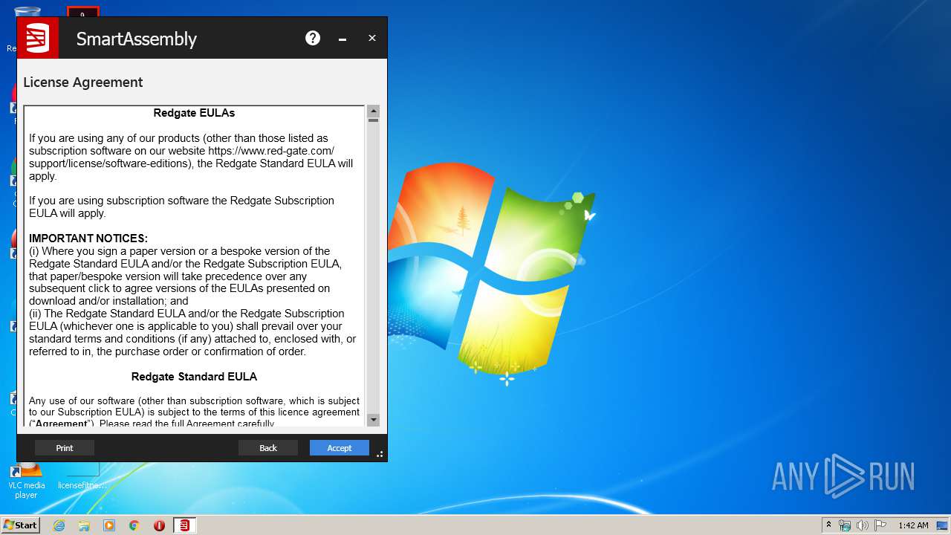Accept the Redgate license agreement
The height and width of the screenshot is (535, 951).
point(340,447)
